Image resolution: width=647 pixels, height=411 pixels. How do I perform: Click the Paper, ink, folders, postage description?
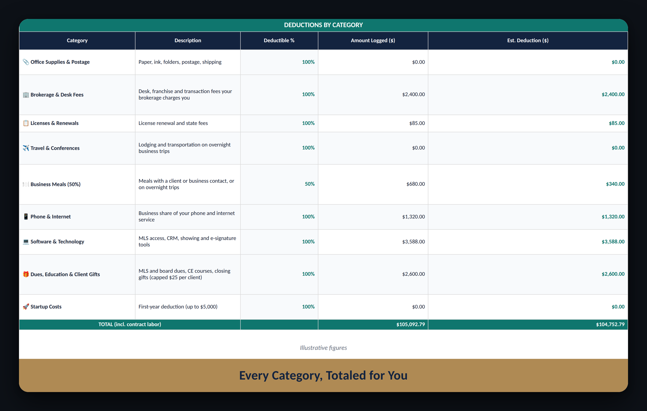180,62
